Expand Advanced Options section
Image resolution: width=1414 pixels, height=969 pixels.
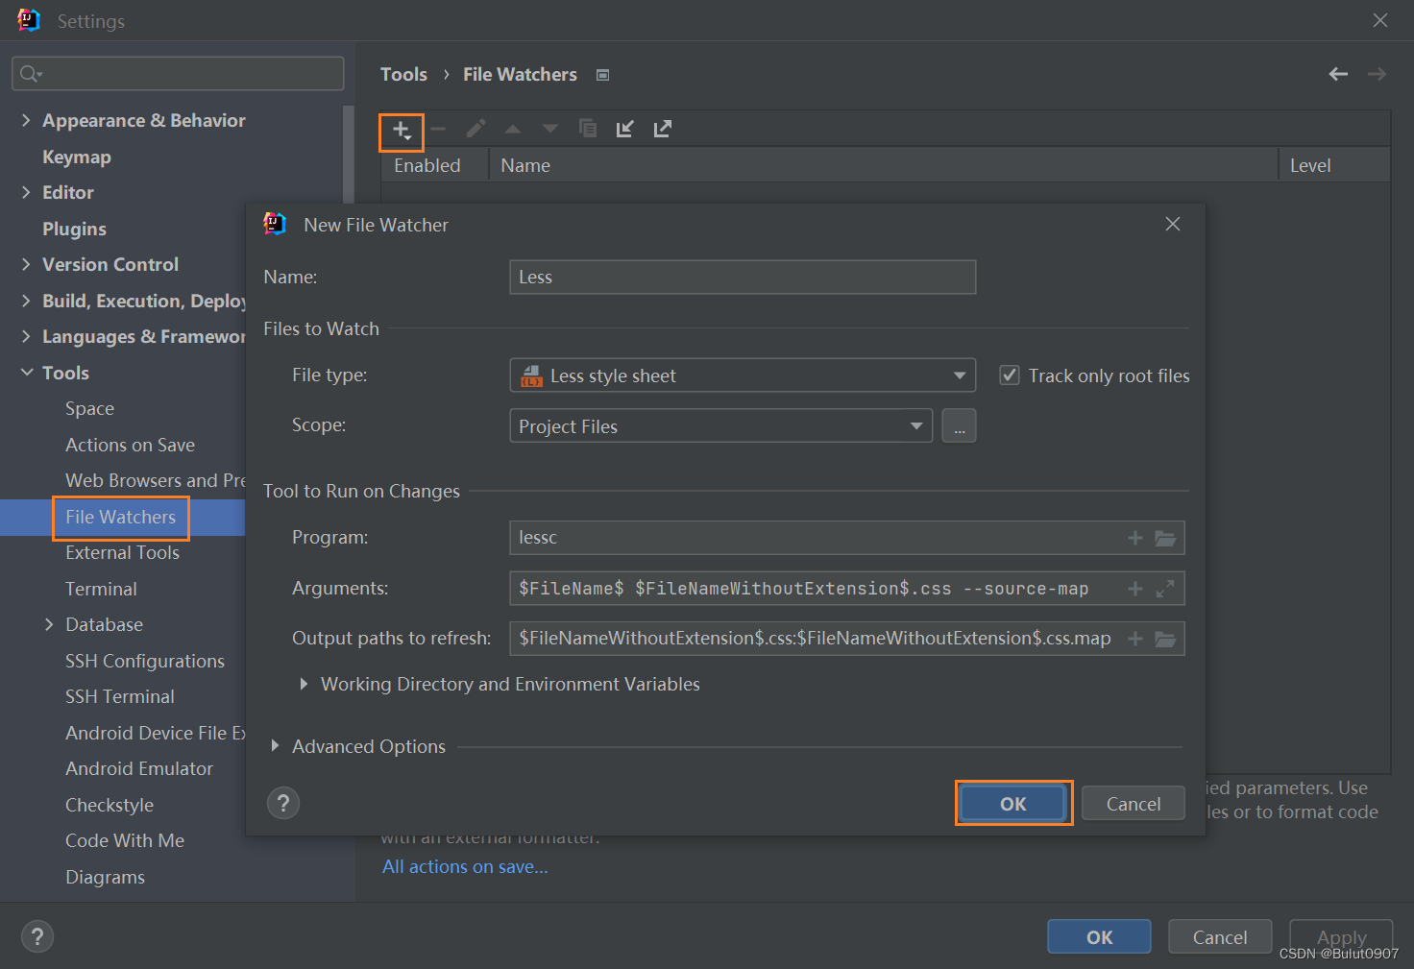coord(275,746)
